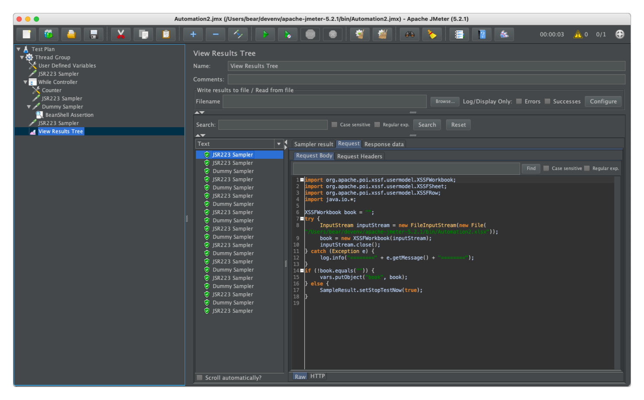Click the Clear results broom icon

click(360, 34)
